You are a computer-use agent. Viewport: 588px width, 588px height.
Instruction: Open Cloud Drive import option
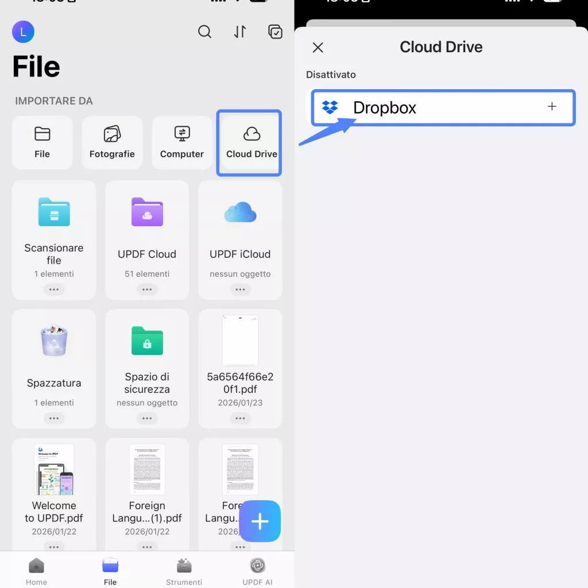249,142
